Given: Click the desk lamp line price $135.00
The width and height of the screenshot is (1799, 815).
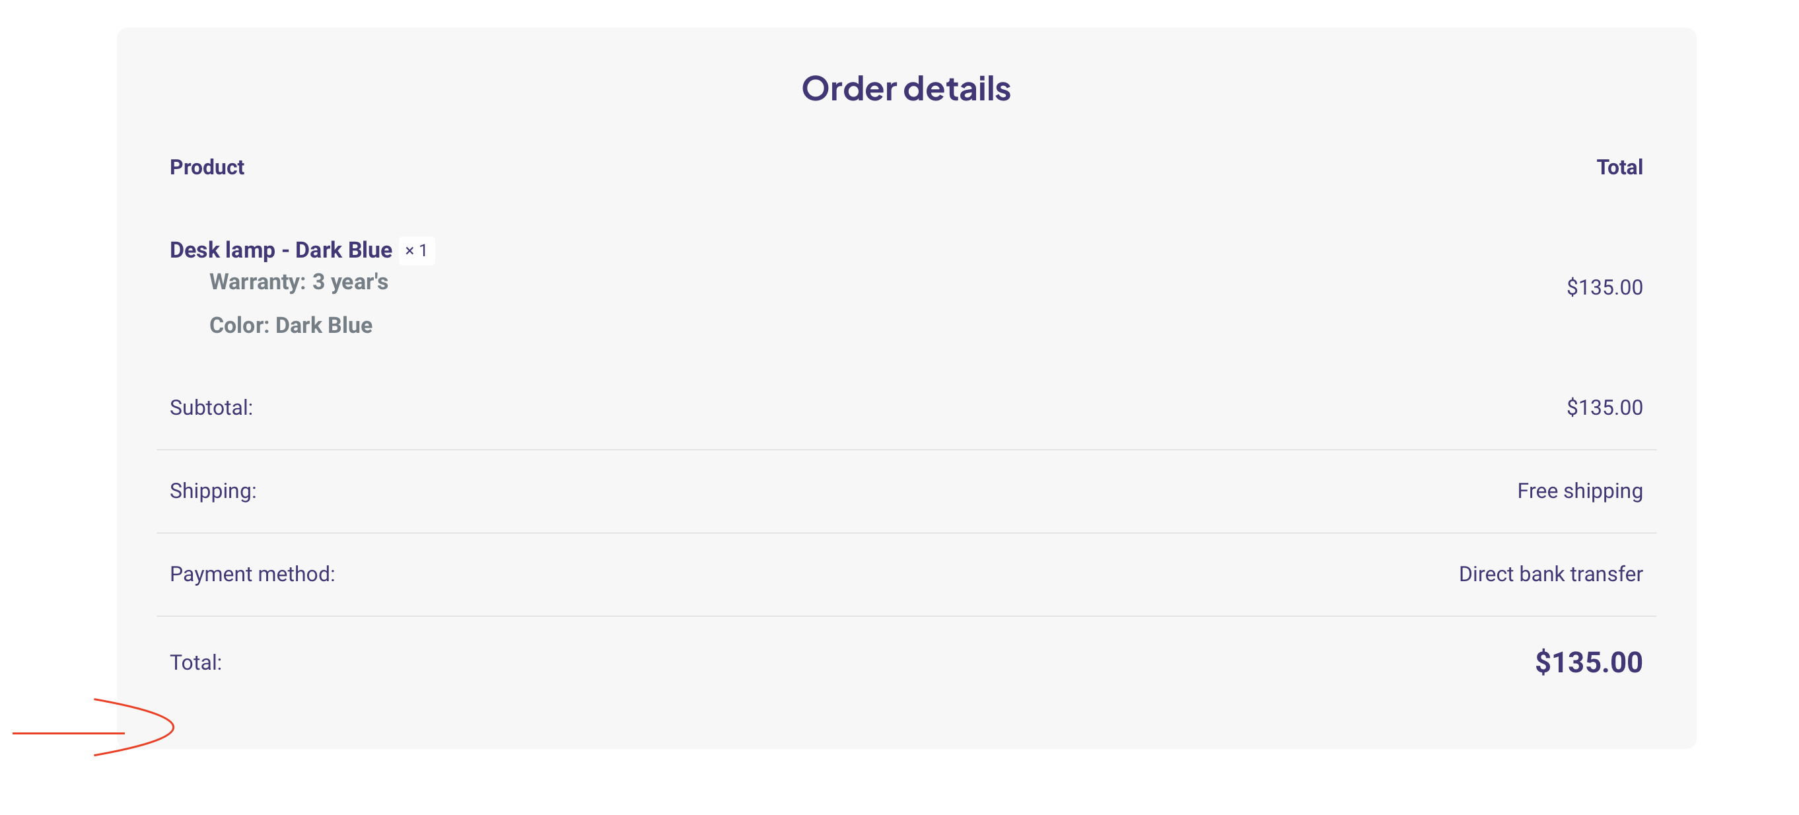Looking at the screenshot, I should (1604, 287).
